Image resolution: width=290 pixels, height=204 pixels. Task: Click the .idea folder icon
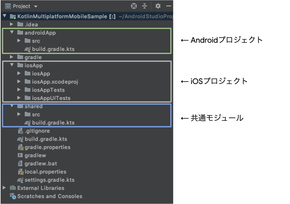(x=20, y=25)
